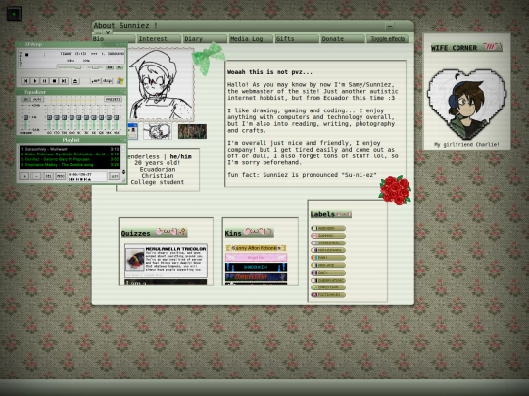The height and width of the screenshot is (396, 529).
Task: Click the previous track button in XPAmp
Action: (25, 81)
